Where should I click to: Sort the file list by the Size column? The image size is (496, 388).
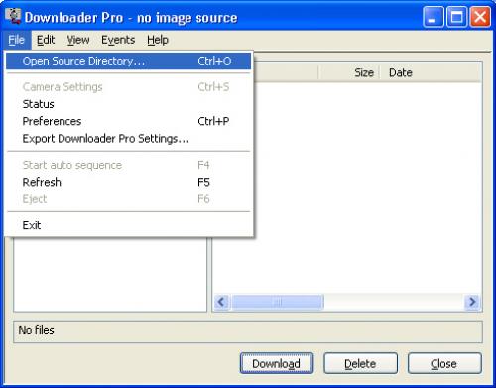349,72
